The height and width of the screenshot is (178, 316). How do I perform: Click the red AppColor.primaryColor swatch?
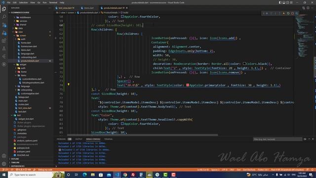point(188,85)
